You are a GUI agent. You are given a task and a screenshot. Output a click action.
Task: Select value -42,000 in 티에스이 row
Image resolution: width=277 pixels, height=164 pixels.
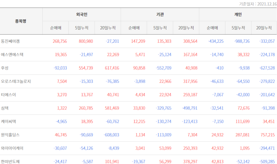[243, 95]
